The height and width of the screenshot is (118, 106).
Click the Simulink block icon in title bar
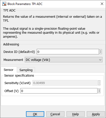point(4,4)
